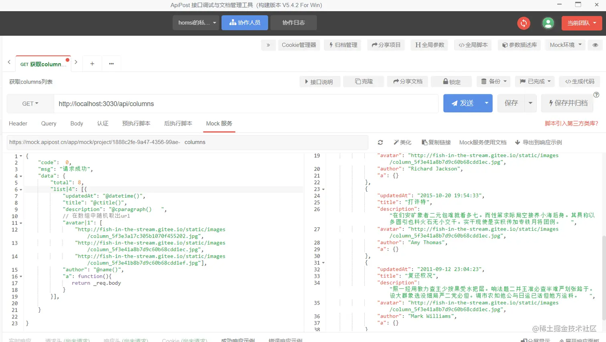Click the red sync refresh icon

pos(523,23)
